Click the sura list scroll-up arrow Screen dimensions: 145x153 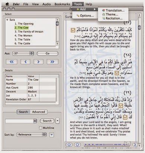point(57,19)
